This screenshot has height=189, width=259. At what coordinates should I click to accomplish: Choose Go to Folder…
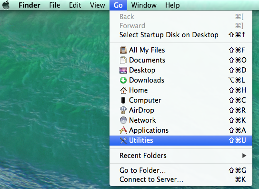click(181, 170)
